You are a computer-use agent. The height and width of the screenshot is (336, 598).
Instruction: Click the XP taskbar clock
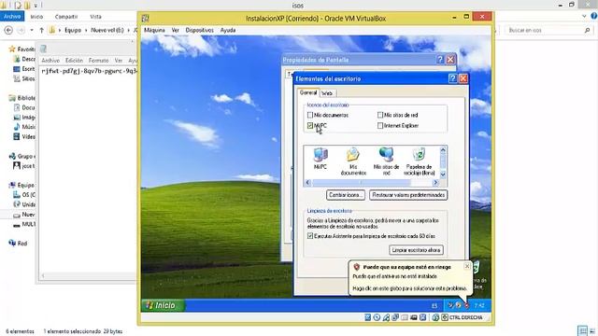point(479,305)
